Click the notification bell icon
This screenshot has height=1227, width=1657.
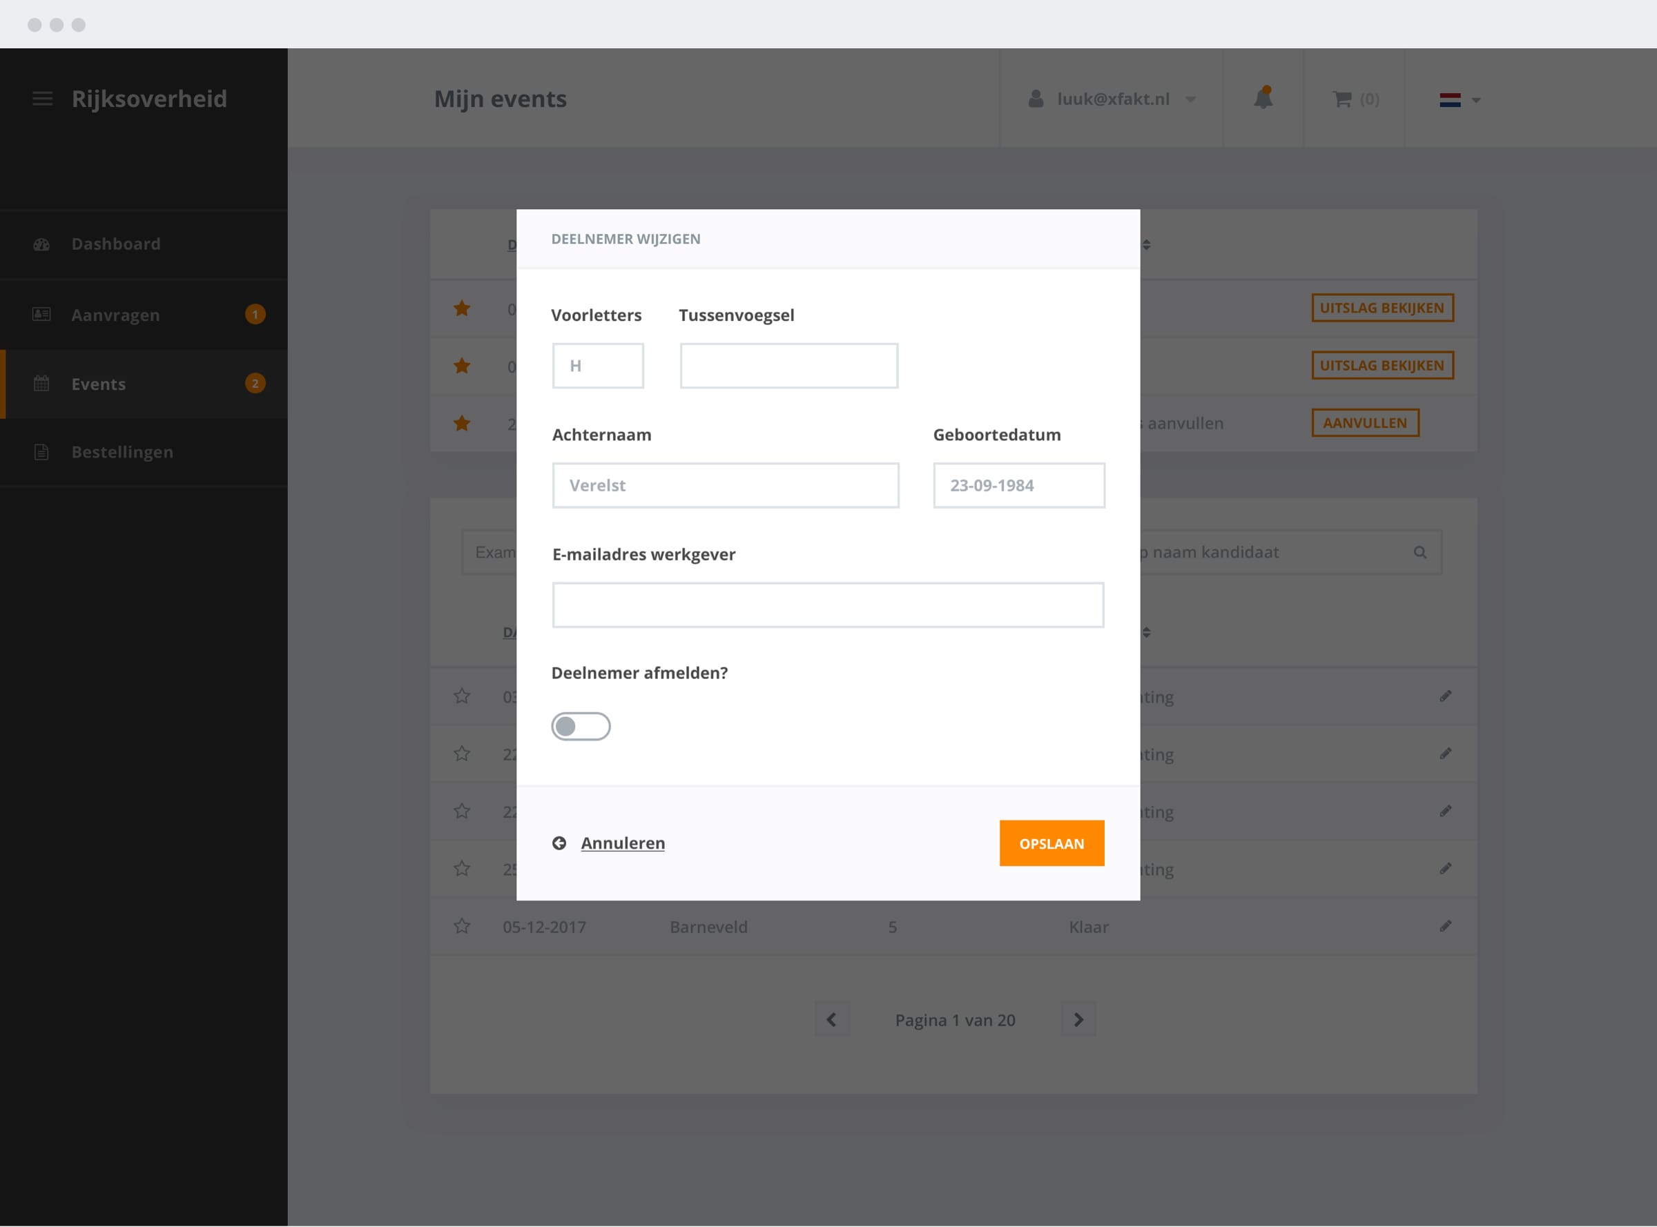[1263, 99]
